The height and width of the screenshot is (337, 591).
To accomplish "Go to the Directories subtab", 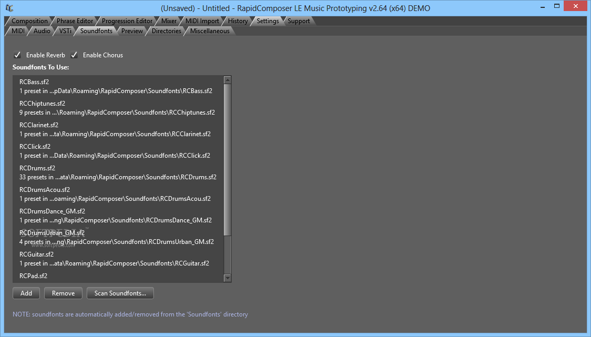I will point(166,31).
